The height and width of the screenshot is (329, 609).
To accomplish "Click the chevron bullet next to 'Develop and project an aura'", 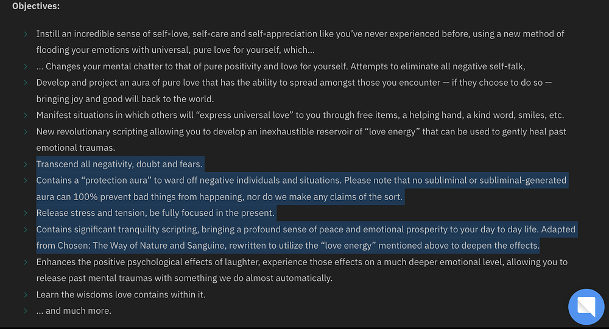I will [26, 83].
